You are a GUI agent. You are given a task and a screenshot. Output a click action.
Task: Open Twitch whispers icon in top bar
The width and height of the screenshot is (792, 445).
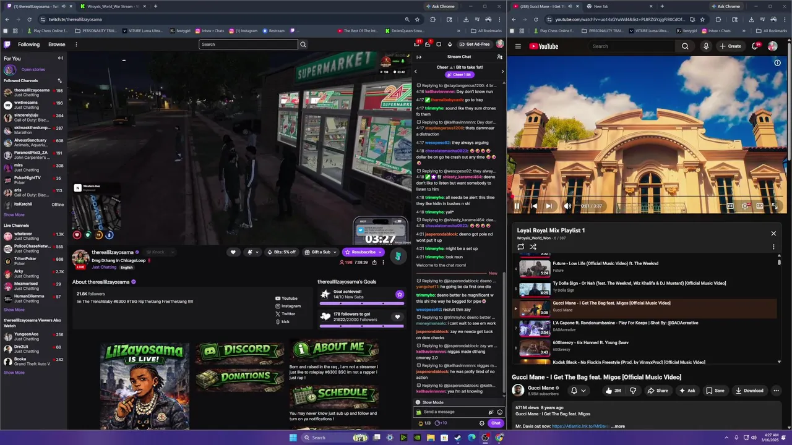coord(439,44)
